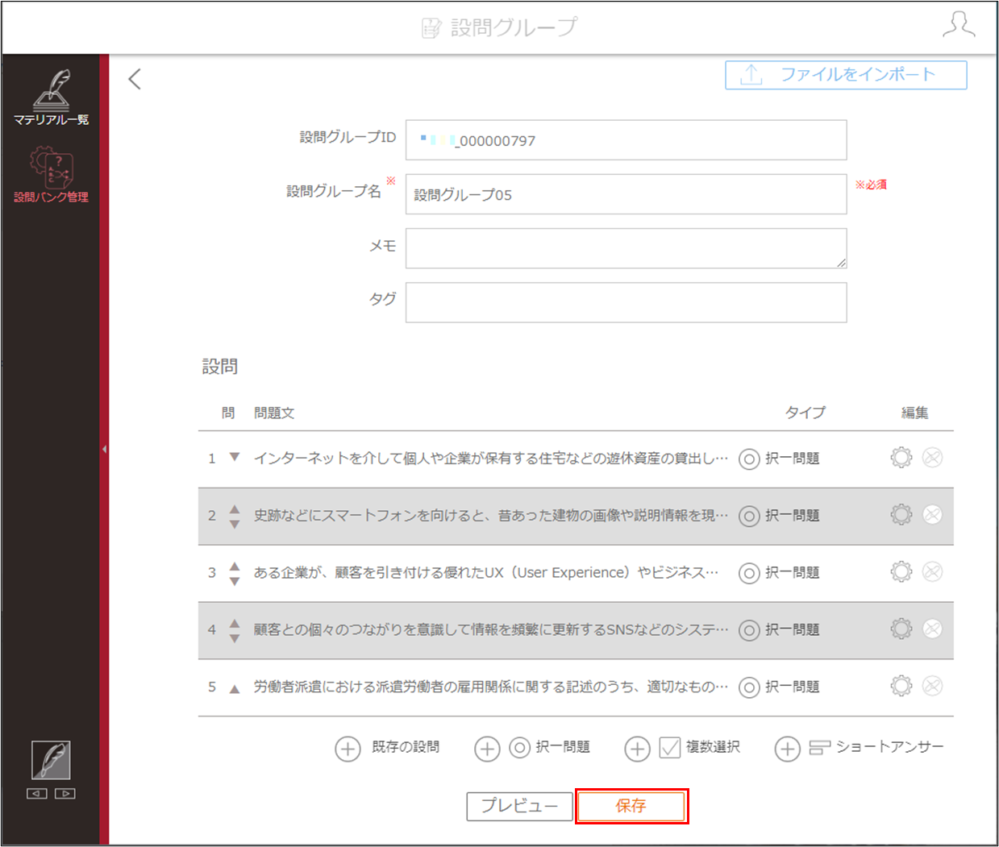Click the feather thumbnail at sidebar bottom
Viewport: 999px width, 847px height.
pyautogui.click(x=51, y=760)
